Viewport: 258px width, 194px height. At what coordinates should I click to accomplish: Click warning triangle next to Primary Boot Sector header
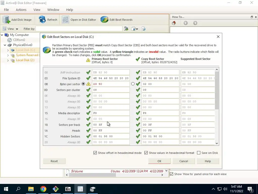[88, 60]
